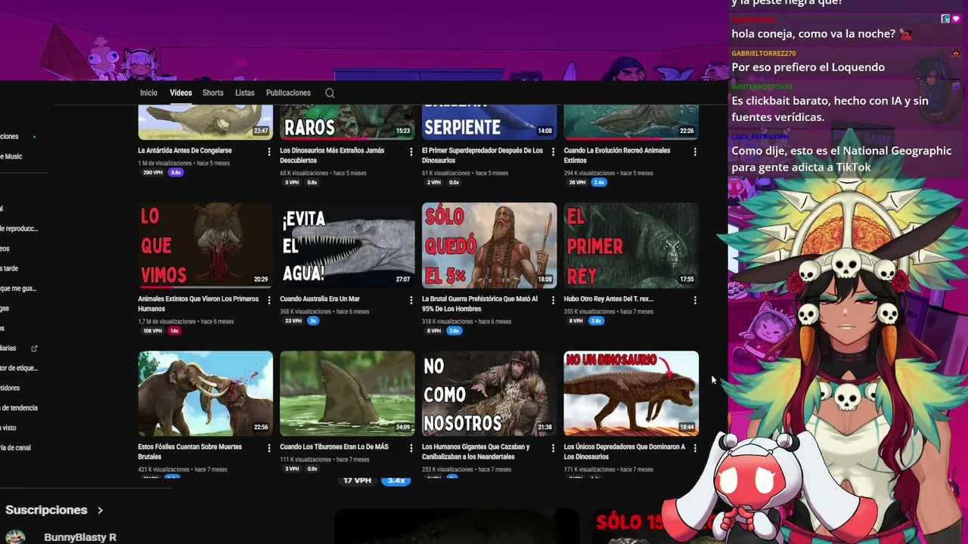Open options menu for 'La Antártida Antes De Congelarse'
Screen dimensions: 968x544
coord(269,152)
